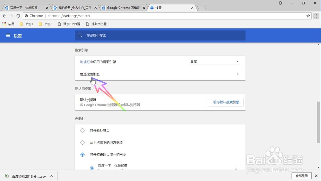Click the scrollbar up arrow

tap(319, 45)
